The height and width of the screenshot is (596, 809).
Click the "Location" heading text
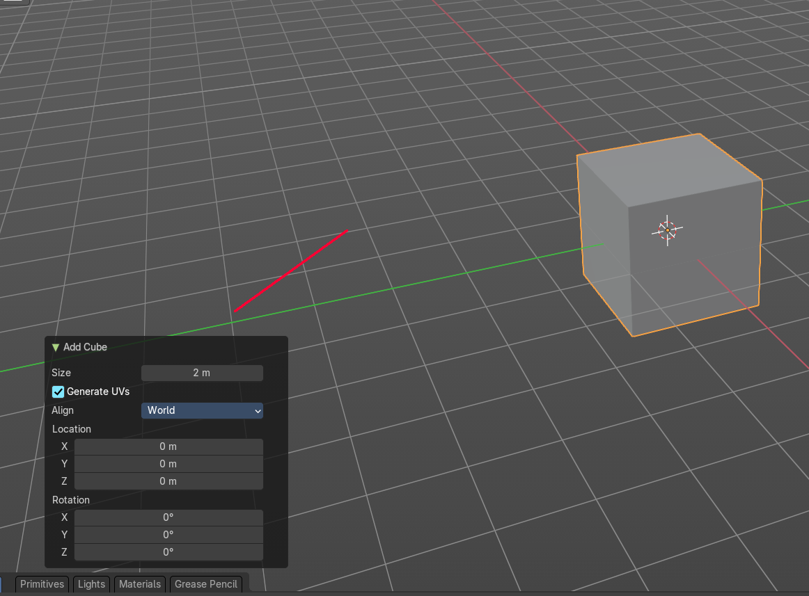pos(72,429)
